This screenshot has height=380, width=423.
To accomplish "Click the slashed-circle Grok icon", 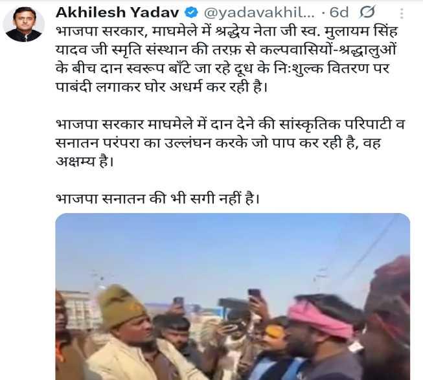I will pos(367,12).
